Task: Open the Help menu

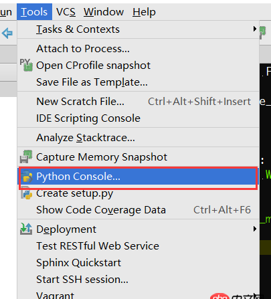Action: pyautogui.click(x=144, y=12)
